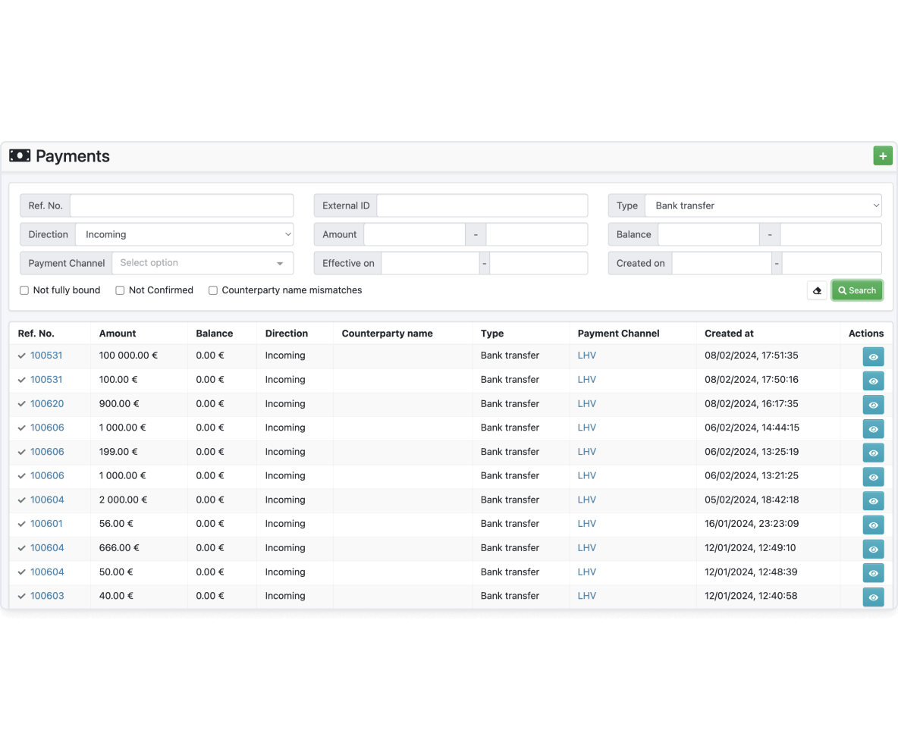Open eye icon for 2 000.00 € payment
The width and height of the screenshot is (898, 752).
click(874, 501)
